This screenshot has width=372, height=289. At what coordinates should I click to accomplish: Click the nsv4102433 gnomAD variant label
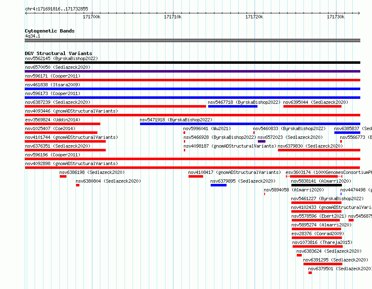[331, 207]
